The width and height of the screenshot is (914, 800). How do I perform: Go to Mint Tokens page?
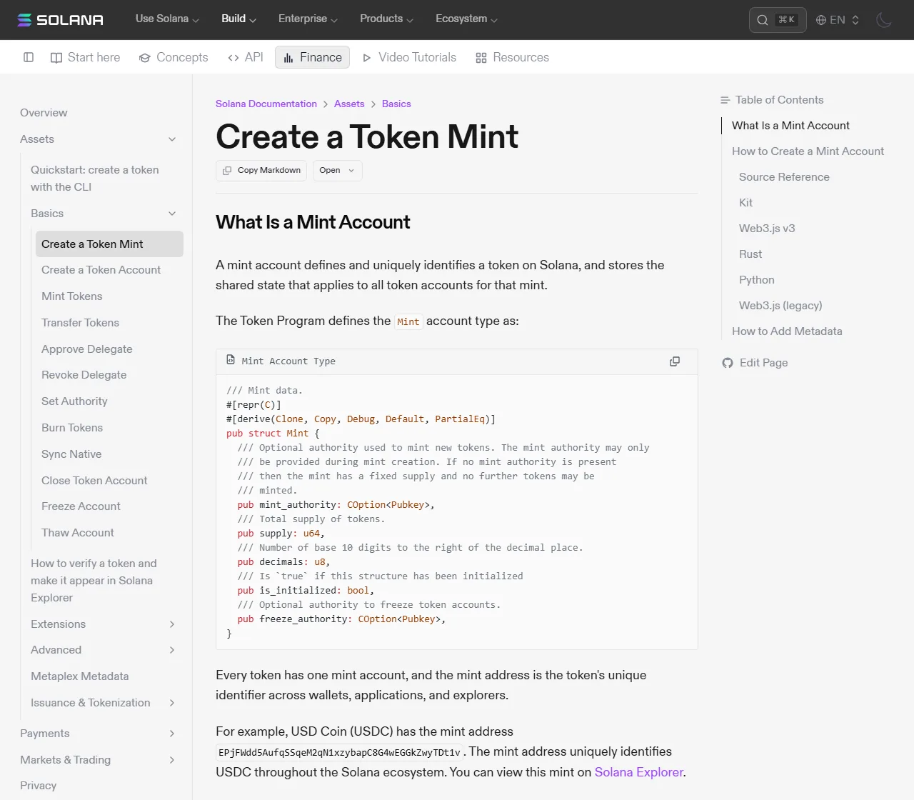pyautogui.click(x=71, y=296)
